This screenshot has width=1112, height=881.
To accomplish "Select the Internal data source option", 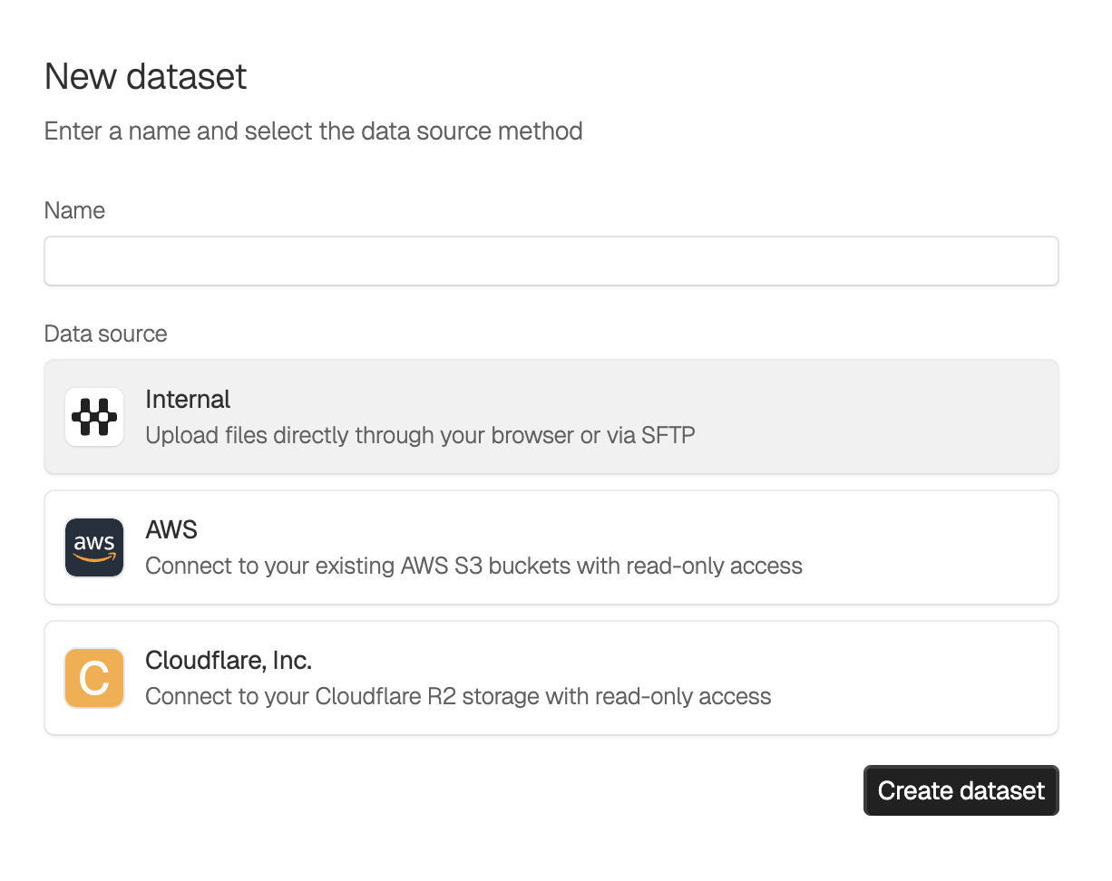I will pyautogui.click(x=551, y=417).
